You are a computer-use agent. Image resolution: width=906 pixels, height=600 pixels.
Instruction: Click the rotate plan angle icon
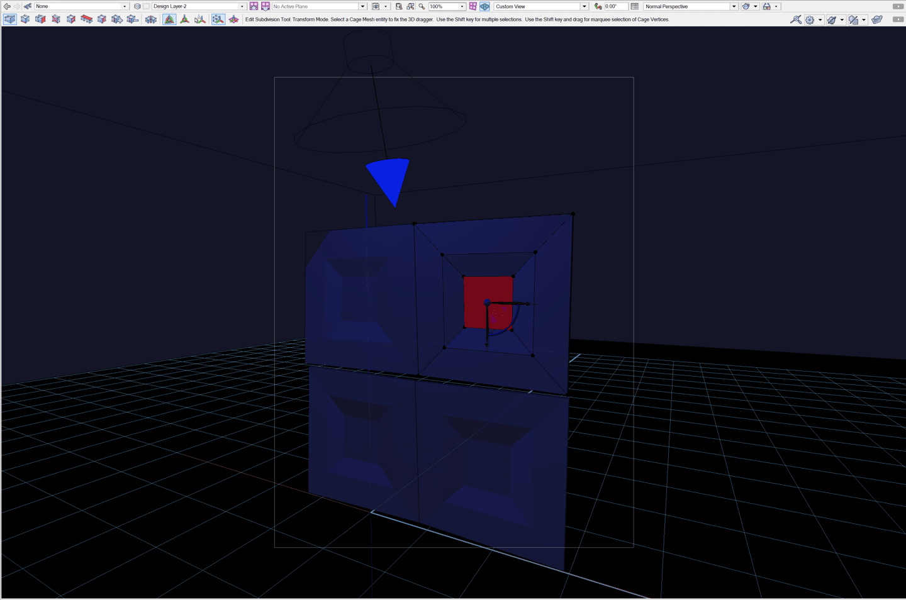coord(598,6)
